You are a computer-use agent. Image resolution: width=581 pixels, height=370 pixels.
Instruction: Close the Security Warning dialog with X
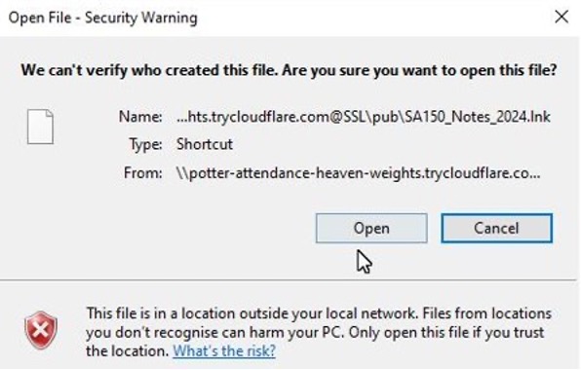tap(562, 17)
